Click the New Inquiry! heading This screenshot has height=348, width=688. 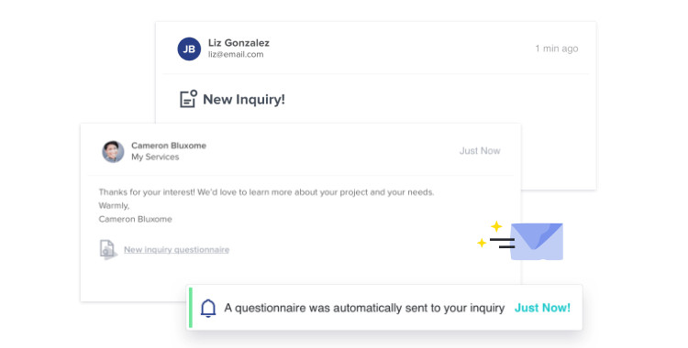[243, 100]
